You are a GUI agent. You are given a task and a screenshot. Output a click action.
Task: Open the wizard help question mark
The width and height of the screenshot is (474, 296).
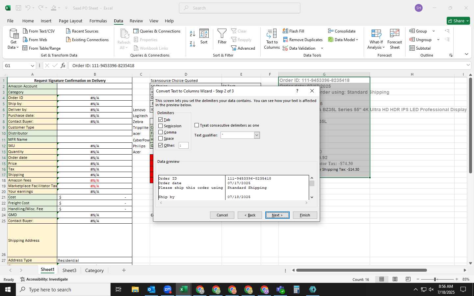tap(297, 91)
